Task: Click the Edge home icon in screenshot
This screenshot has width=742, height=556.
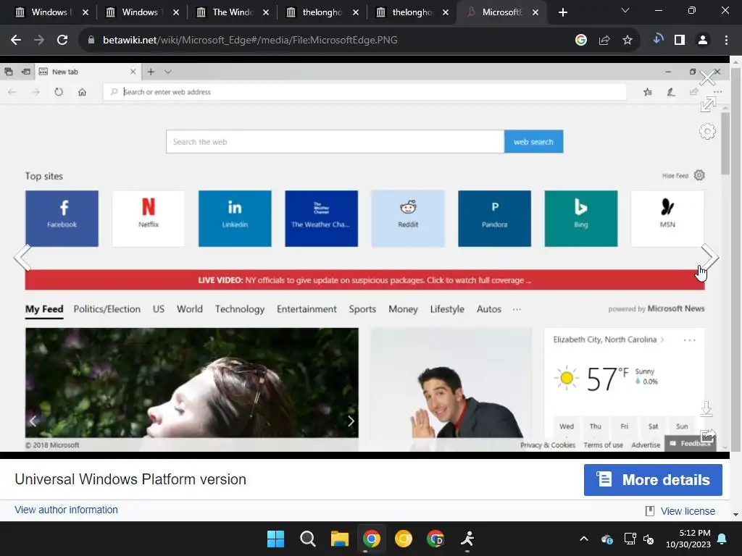Action: coord(82,92)
